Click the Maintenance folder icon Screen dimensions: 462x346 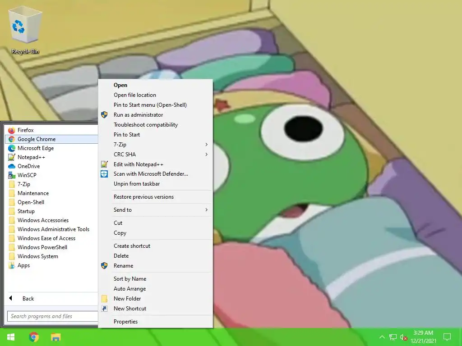[x=11, y=193]
